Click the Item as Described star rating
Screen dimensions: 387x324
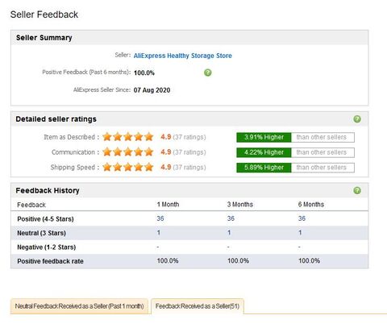click(x=128, y=137)
